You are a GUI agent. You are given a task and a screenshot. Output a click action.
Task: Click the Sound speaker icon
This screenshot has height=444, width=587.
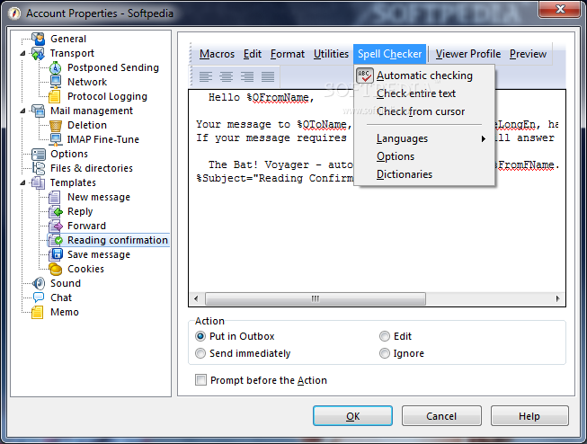(x=38, y=283)
